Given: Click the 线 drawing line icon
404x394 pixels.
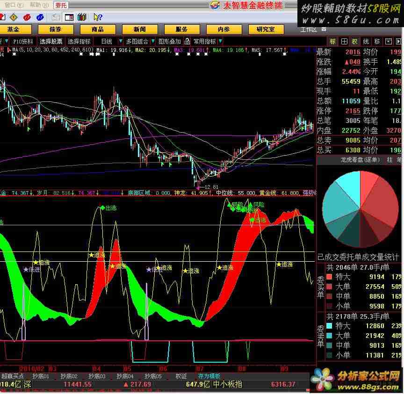Looking at the screenshot, I should pos(366,41).
